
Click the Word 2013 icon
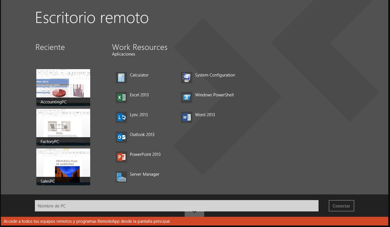click(187, 117)
